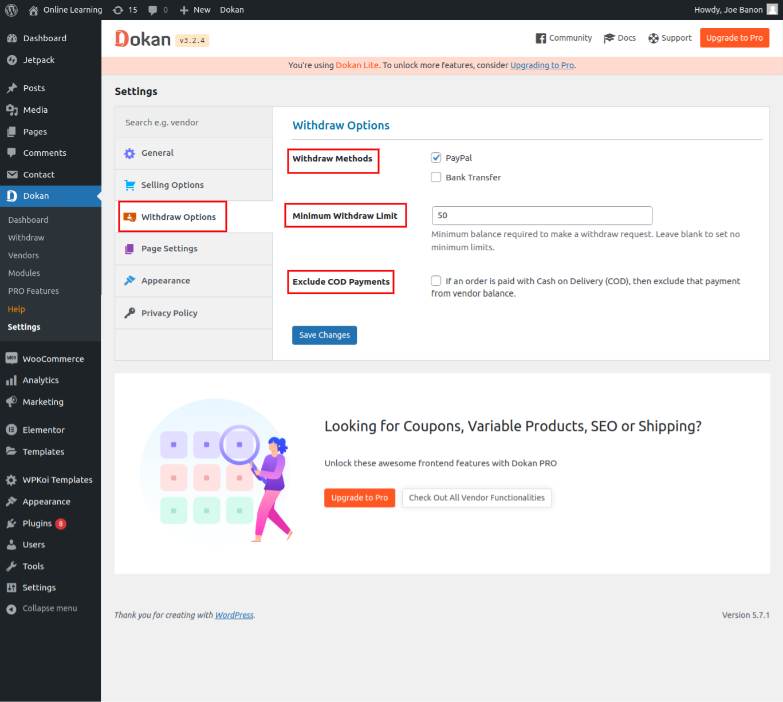783x702 pixels.
Task: Click the home icon beside Online Learning
Action: (x=33, y=10)
